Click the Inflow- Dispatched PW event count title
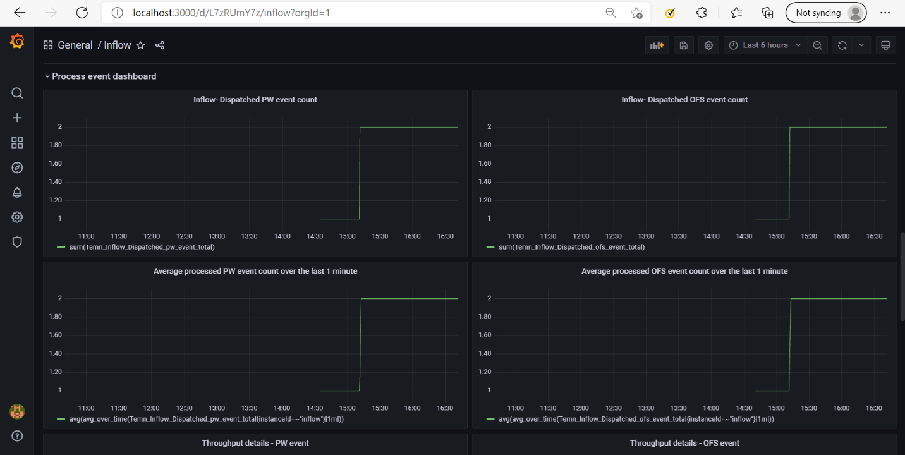Viewport: 905px width, 455px height. 255,100
